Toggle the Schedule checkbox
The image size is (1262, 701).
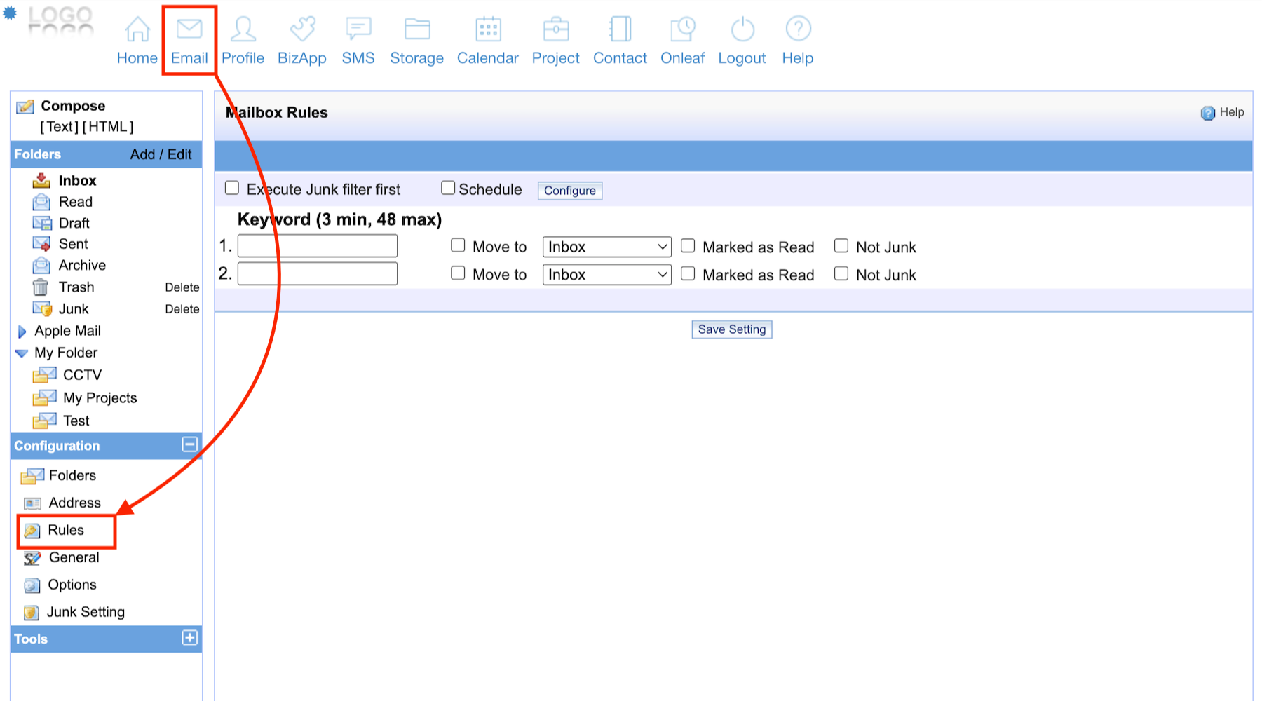pyautogui.click(x=448, y=188)
